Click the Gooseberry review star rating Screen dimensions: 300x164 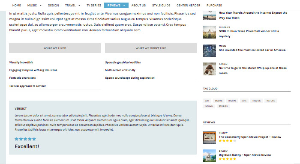[x=227, y=141]
